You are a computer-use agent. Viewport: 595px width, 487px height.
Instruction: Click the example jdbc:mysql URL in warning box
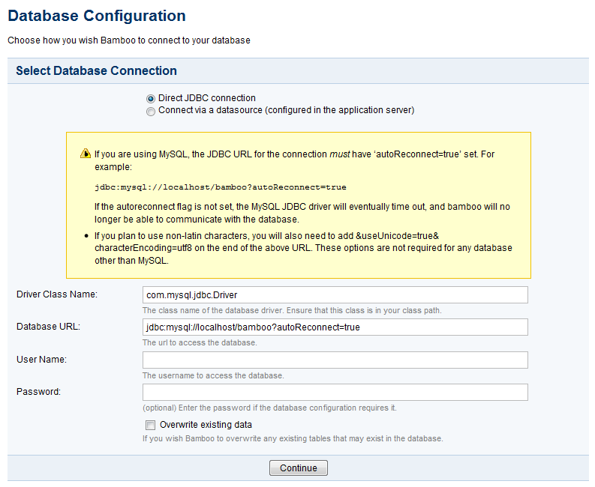[x=220, y=187]
